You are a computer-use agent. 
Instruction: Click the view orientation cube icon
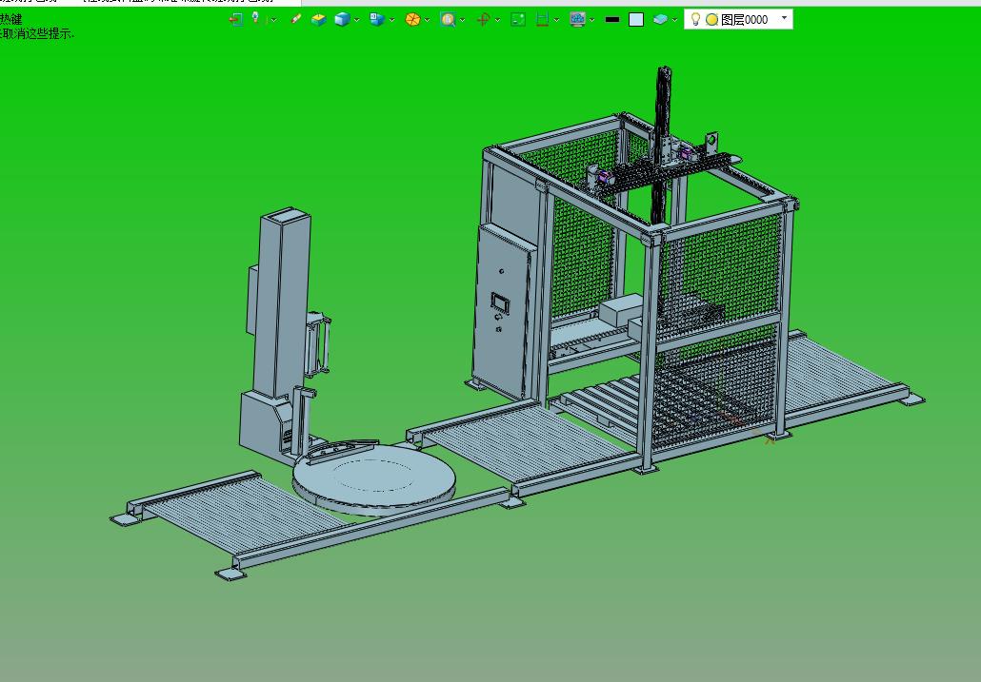376,19
